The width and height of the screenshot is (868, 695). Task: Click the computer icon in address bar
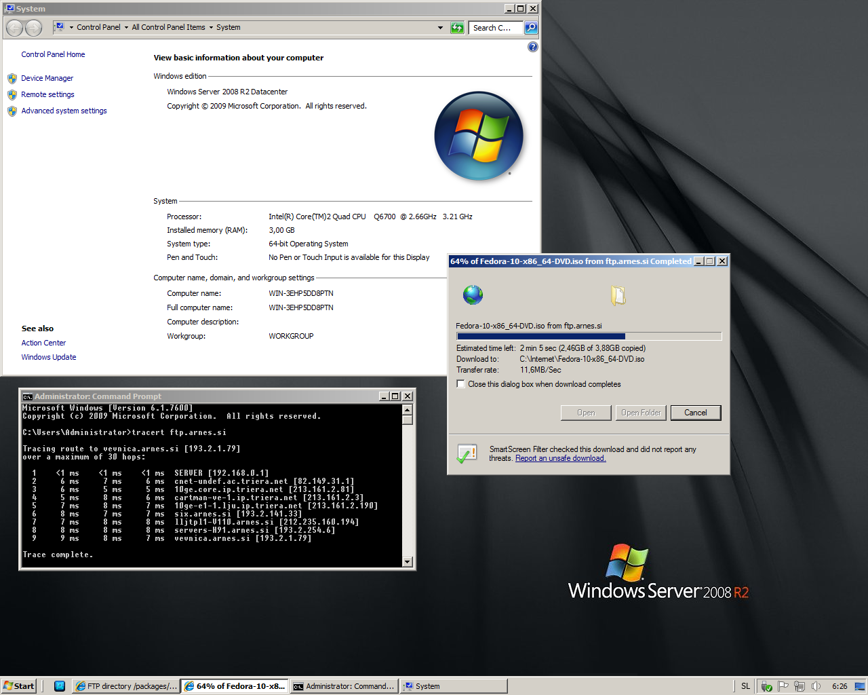[x=59, y=27]
